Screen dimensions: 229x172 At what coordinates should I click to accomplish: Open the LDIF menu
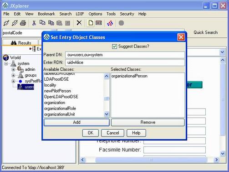click(x=80, y=14)
